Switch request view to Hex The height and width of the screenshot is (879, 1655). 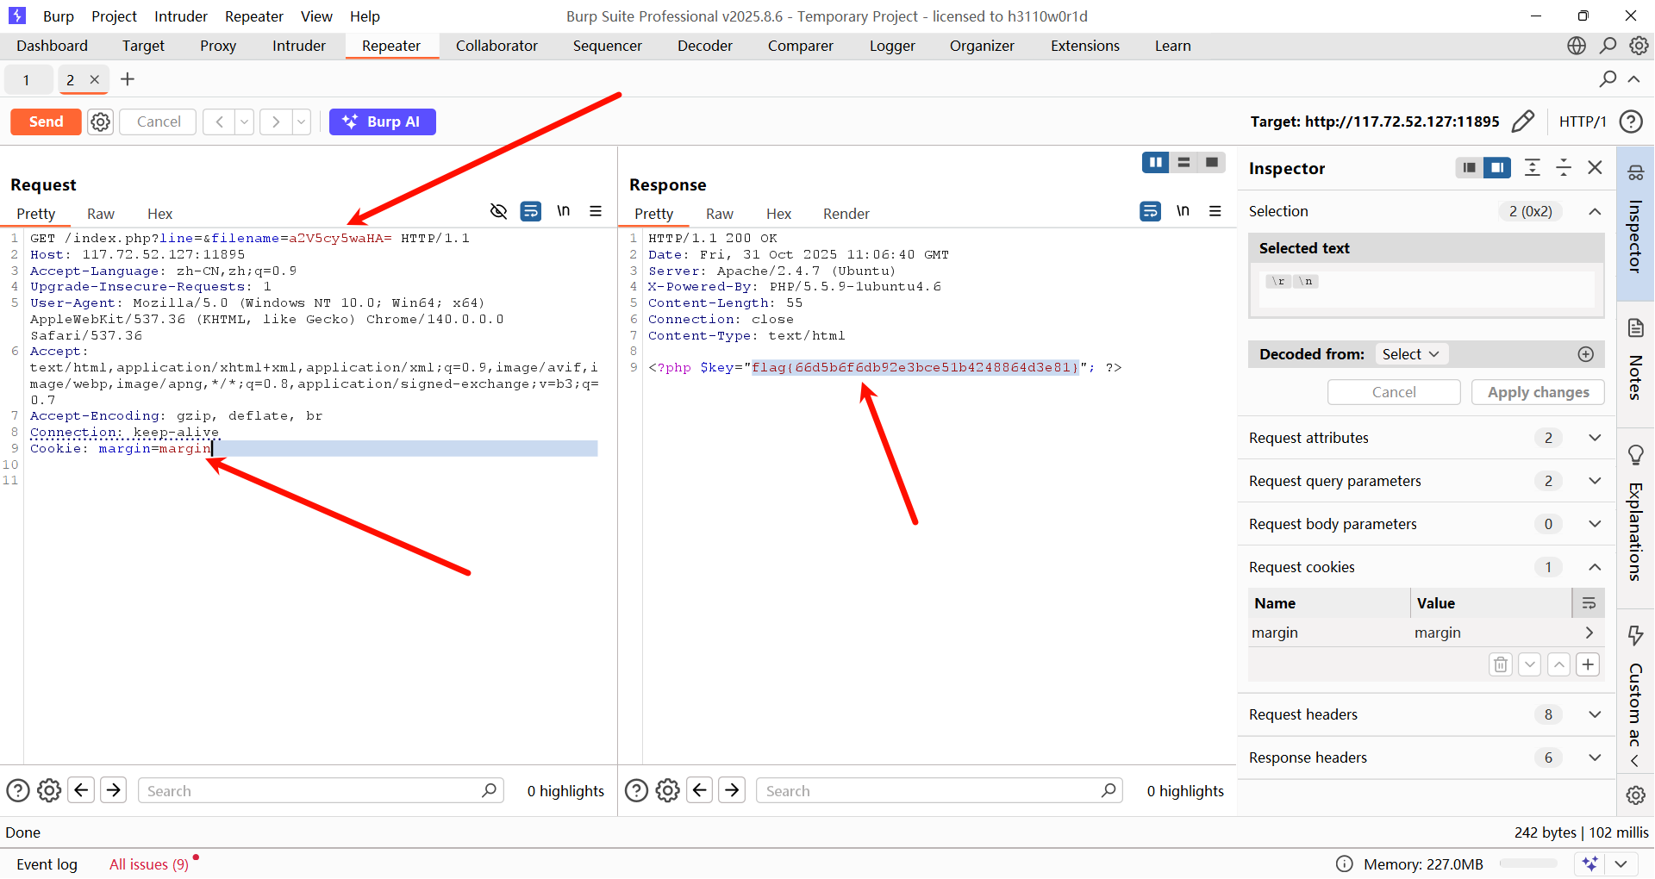click(x=159, y=214)
